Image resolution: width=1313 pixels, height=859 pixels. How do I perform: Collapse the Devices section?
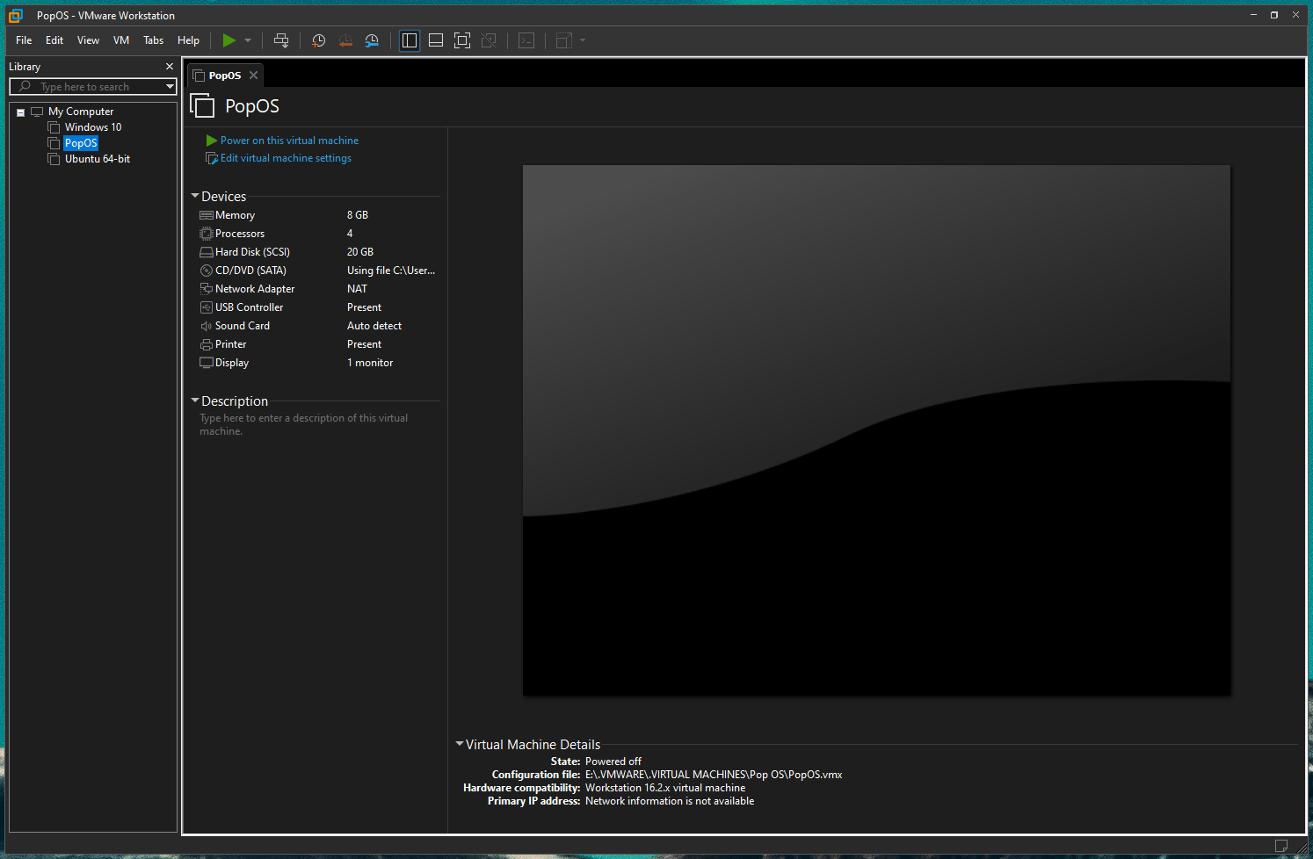(195, 196)
